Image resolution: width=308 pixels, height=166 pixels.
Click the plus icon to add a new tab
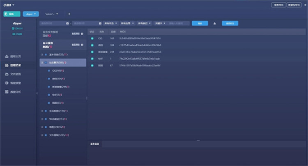[x=69, y=14]
